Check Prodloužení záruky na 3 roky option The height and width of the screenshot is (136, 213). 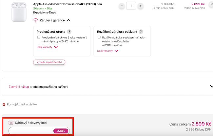coord(39,37)
